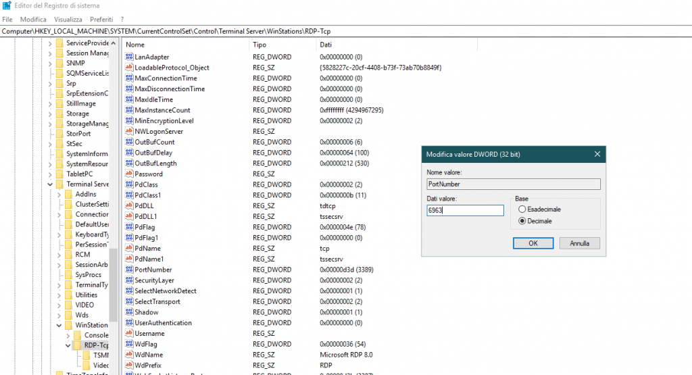Screen dimensions: 692x375
Task: Click the WdName string value icon
Action: tap(129, 355)
